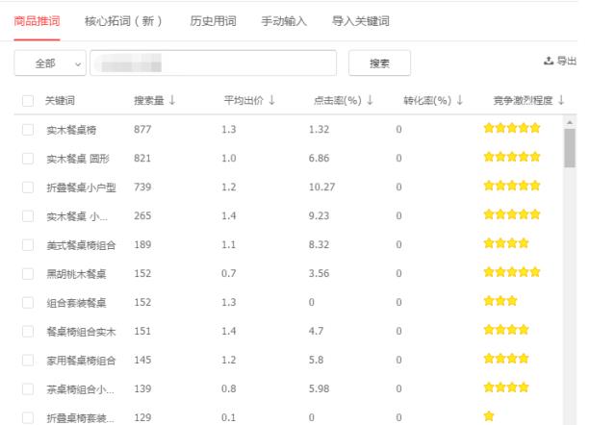This screenshot has width=590, height=425.
Task: Sort by search volume arrow icon
Action: click(172, 100)
